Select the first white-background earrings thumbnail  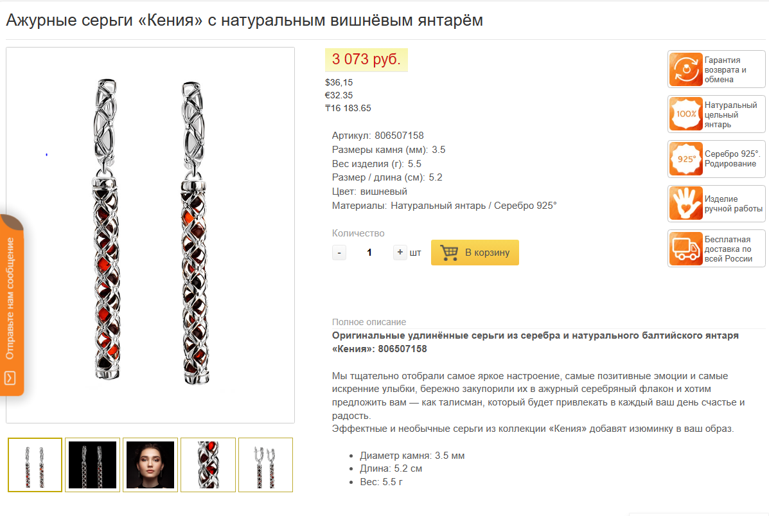35,465
